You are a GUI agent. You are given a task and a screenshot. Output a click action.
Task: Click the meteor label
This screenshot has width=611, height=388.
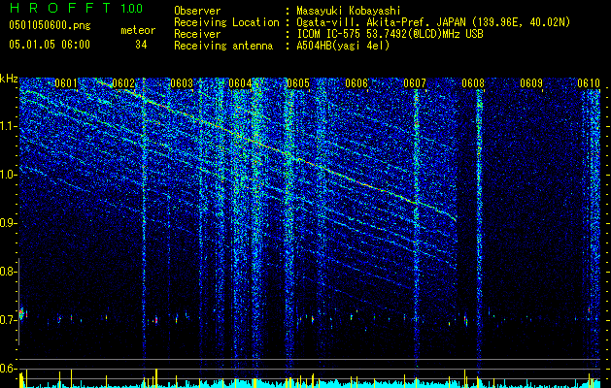[x=138, y=30]
